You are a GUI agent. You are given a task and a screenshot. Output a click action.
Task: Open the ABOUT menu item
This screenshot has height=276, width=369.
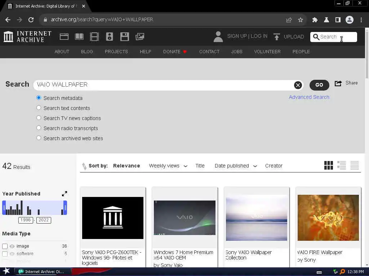coord(62,52)
